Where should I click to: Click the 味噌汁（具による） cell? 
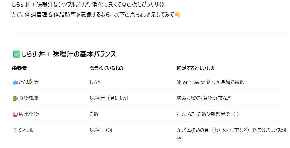(109, 98)
